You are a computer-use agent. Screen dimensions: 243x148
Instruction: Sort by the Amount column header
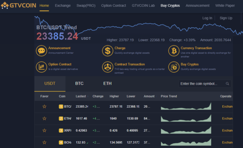(x=149, y=96)
